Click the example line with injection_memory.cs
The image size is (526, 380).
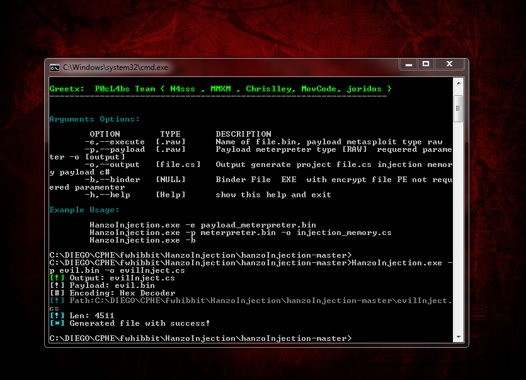[x=241, y=233]
